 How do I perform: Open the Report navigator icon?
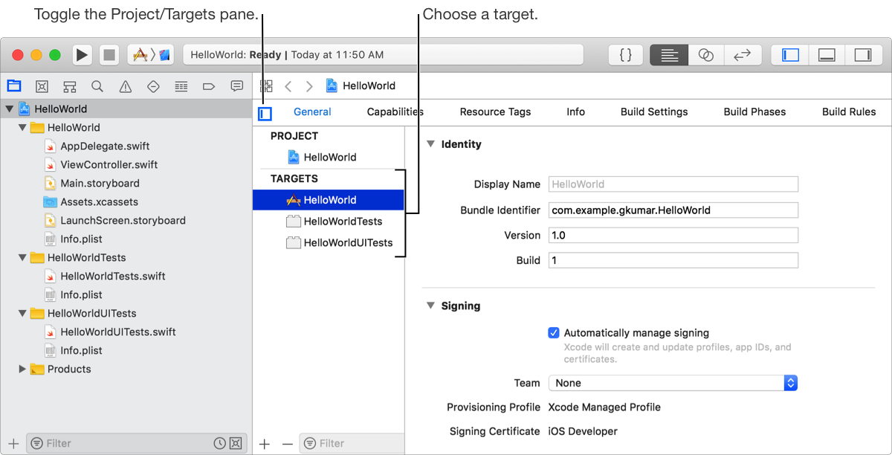pyautogui.click(x=236, y=86)
